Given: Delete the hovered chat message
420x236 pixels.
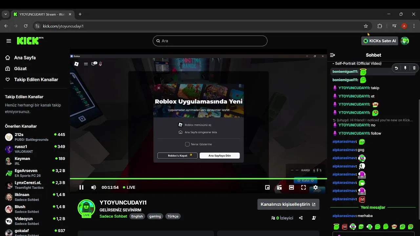Looking at the screenshot, I should pyautogui.click(x=414, y=68).
